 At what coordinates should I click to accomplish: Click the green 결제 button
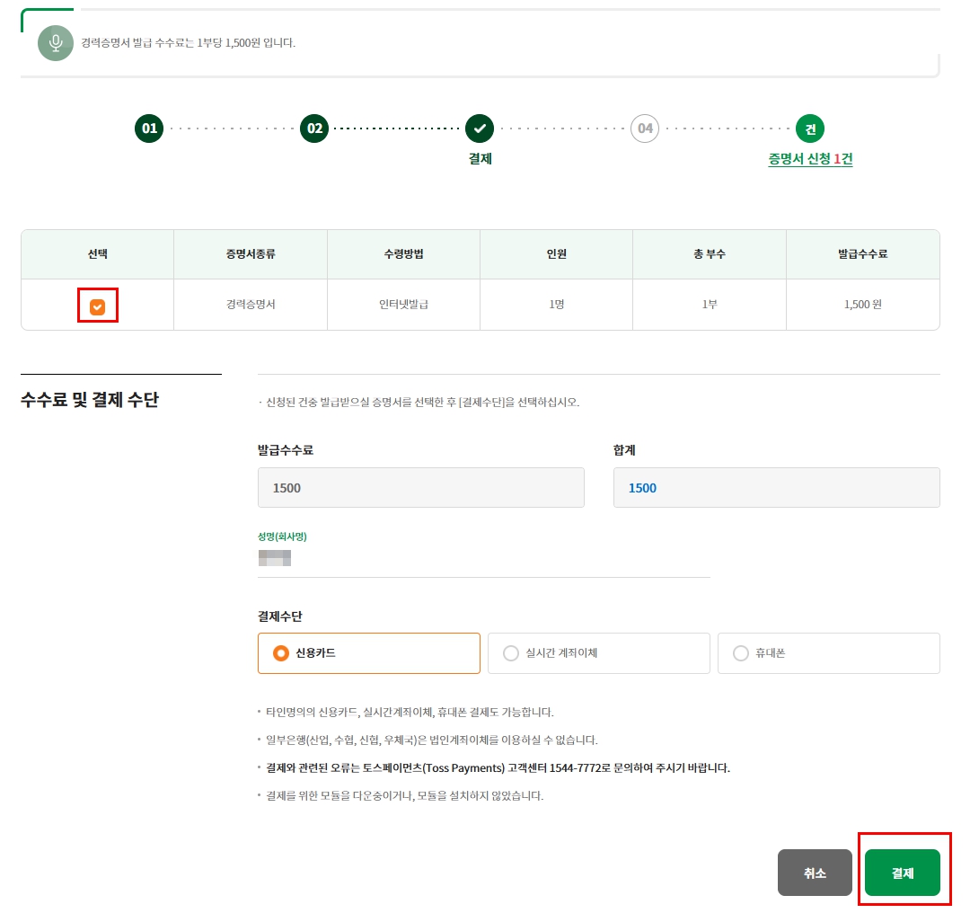904,872
